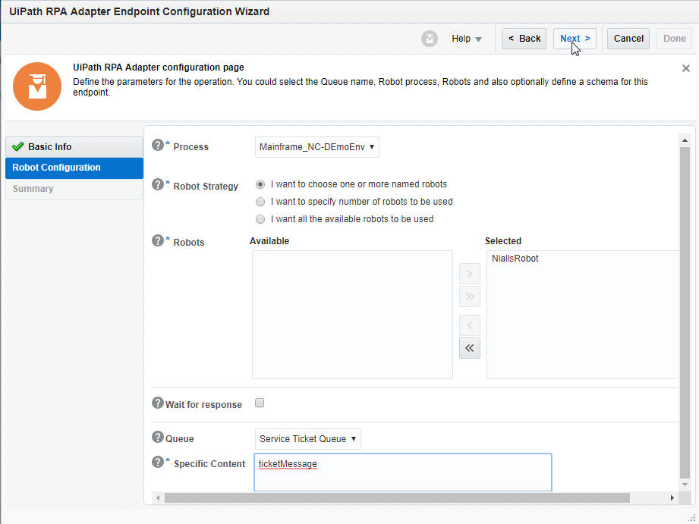The image size is (699, 524).
Task: Select 'specify number of robots to be used'
Action: point(260,202)
